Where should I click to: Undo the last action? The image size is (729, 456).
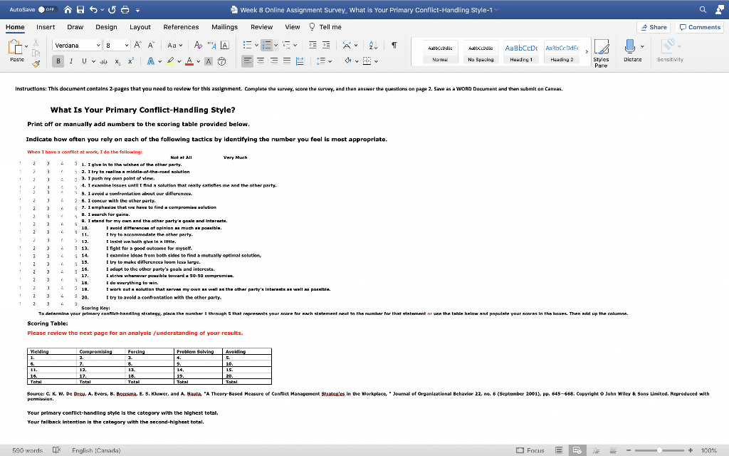point(93,9)
